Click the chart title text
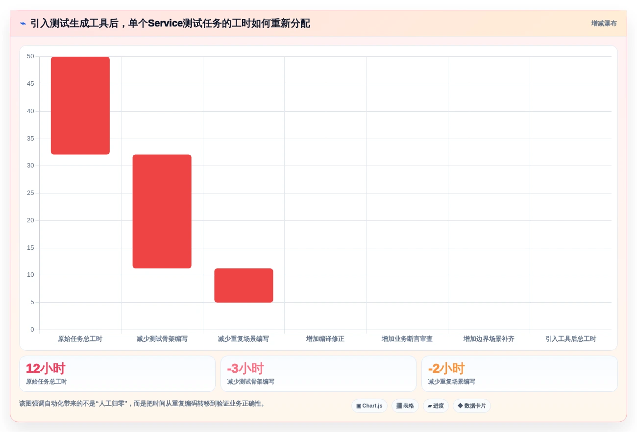The width and height of the screenshot is (637, 432). click(170, 24)
